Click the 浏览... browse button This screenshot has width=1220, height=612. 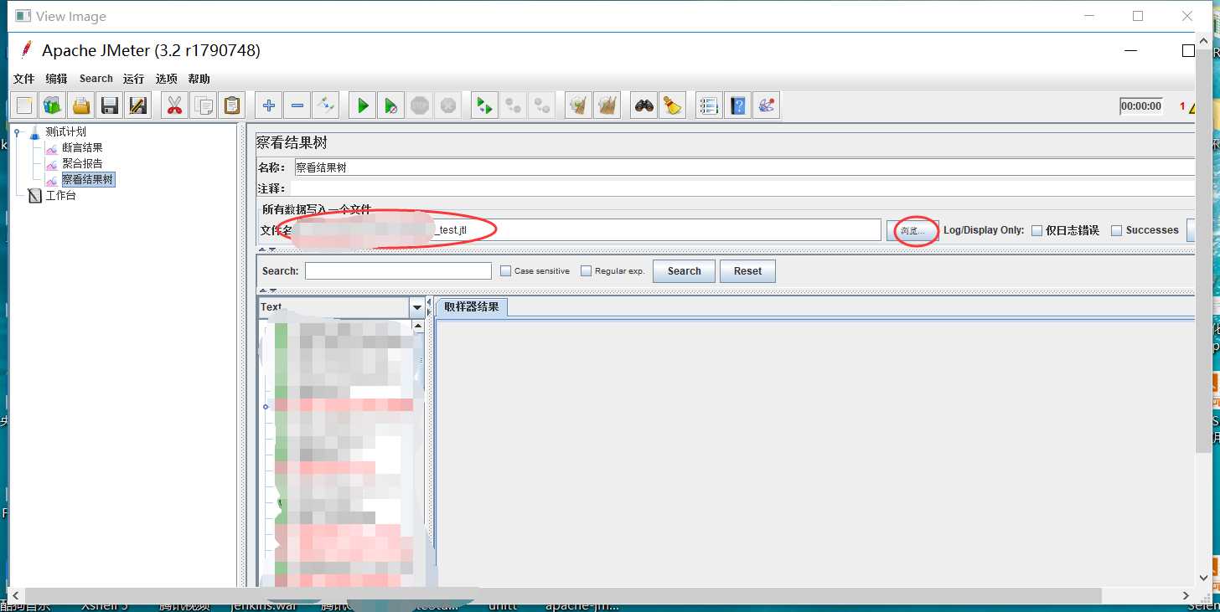pos(912,230)
